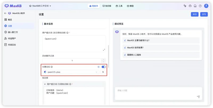Decrease 历史聊天记录 with the down arrow

click(104, 62)
